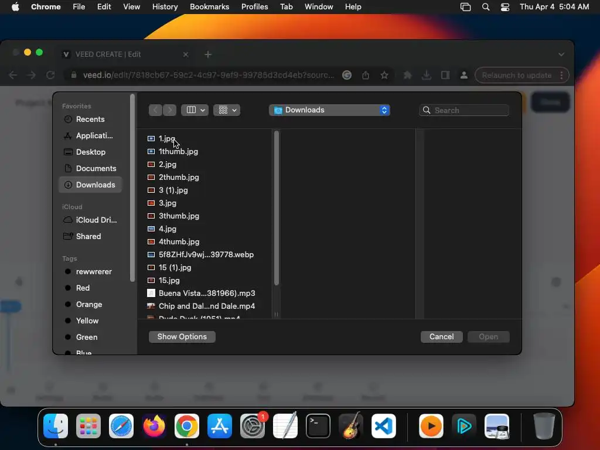The height and width of the screenshot is (450, 600).
Task: Click the veed.io address bar
Action: [x=208, y=75]
